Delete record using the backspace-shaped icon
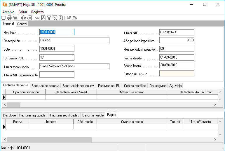This screenshot has height=151, width=225. (29, 18)
